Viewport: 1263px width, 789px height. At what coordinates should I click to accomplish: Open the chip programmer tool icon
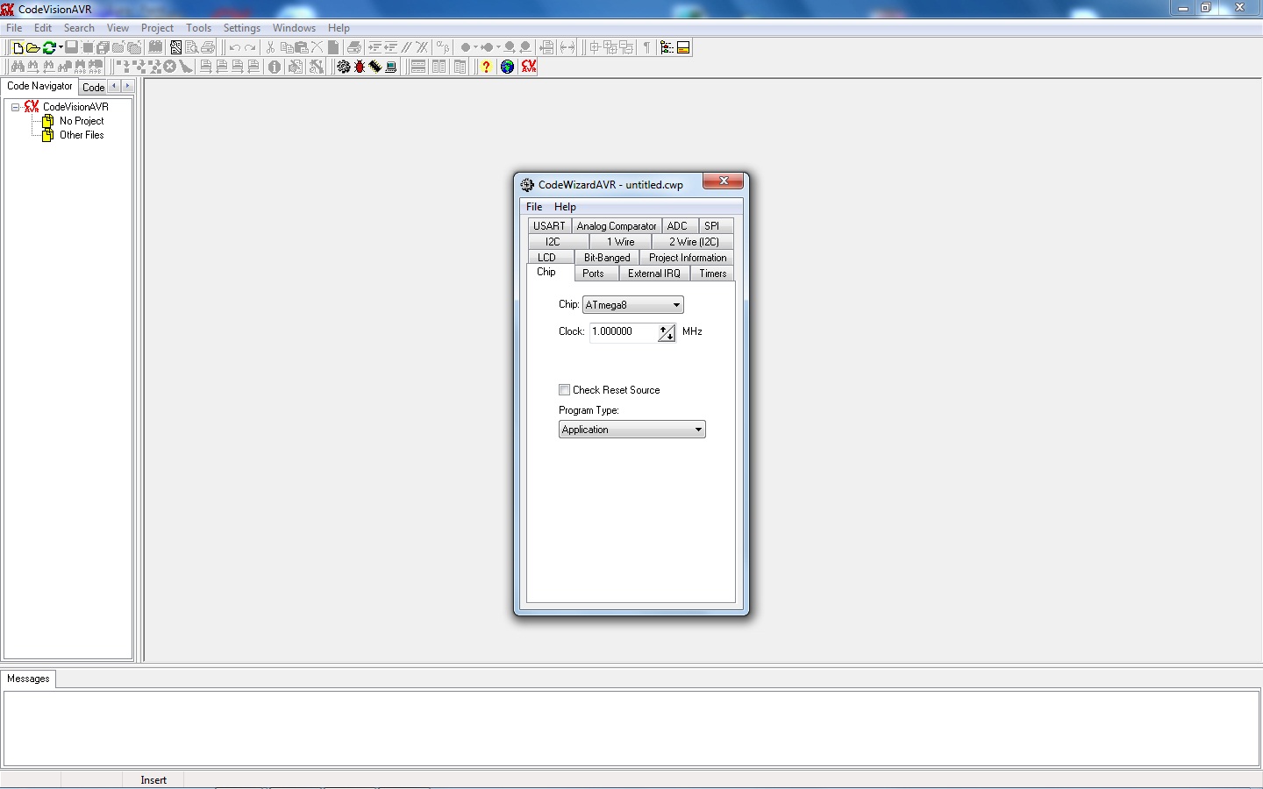(375, 67)
